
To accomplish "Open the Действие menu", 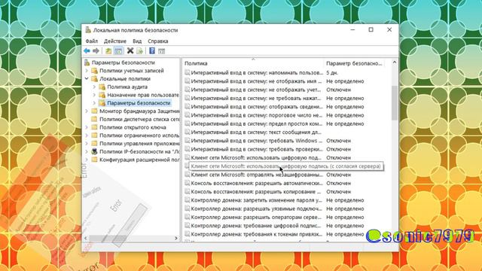I will coord(115,41).
